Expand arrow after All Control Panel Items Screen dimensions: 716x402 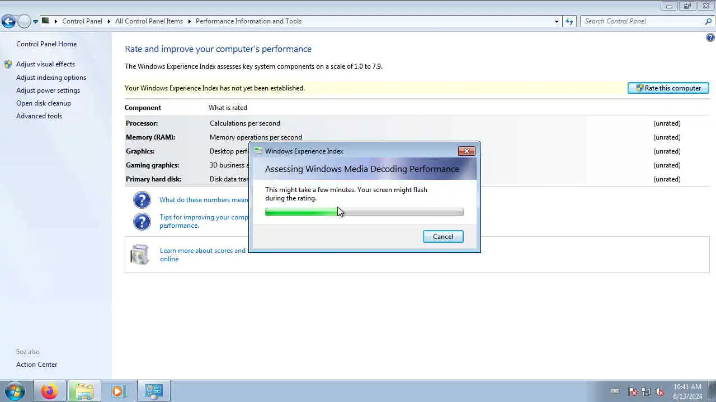[x=189, y=21]
